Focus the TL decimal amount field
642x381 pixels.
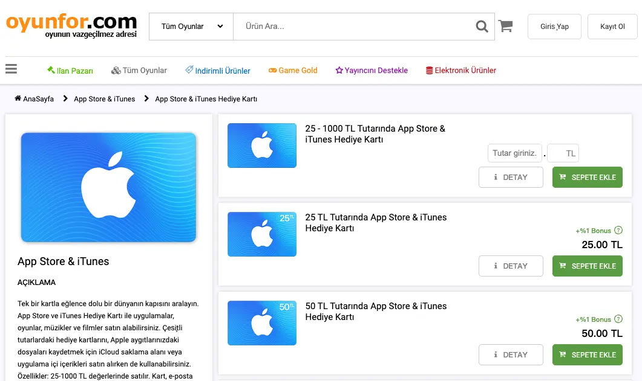pyautogui.click(x=563, y=153)
